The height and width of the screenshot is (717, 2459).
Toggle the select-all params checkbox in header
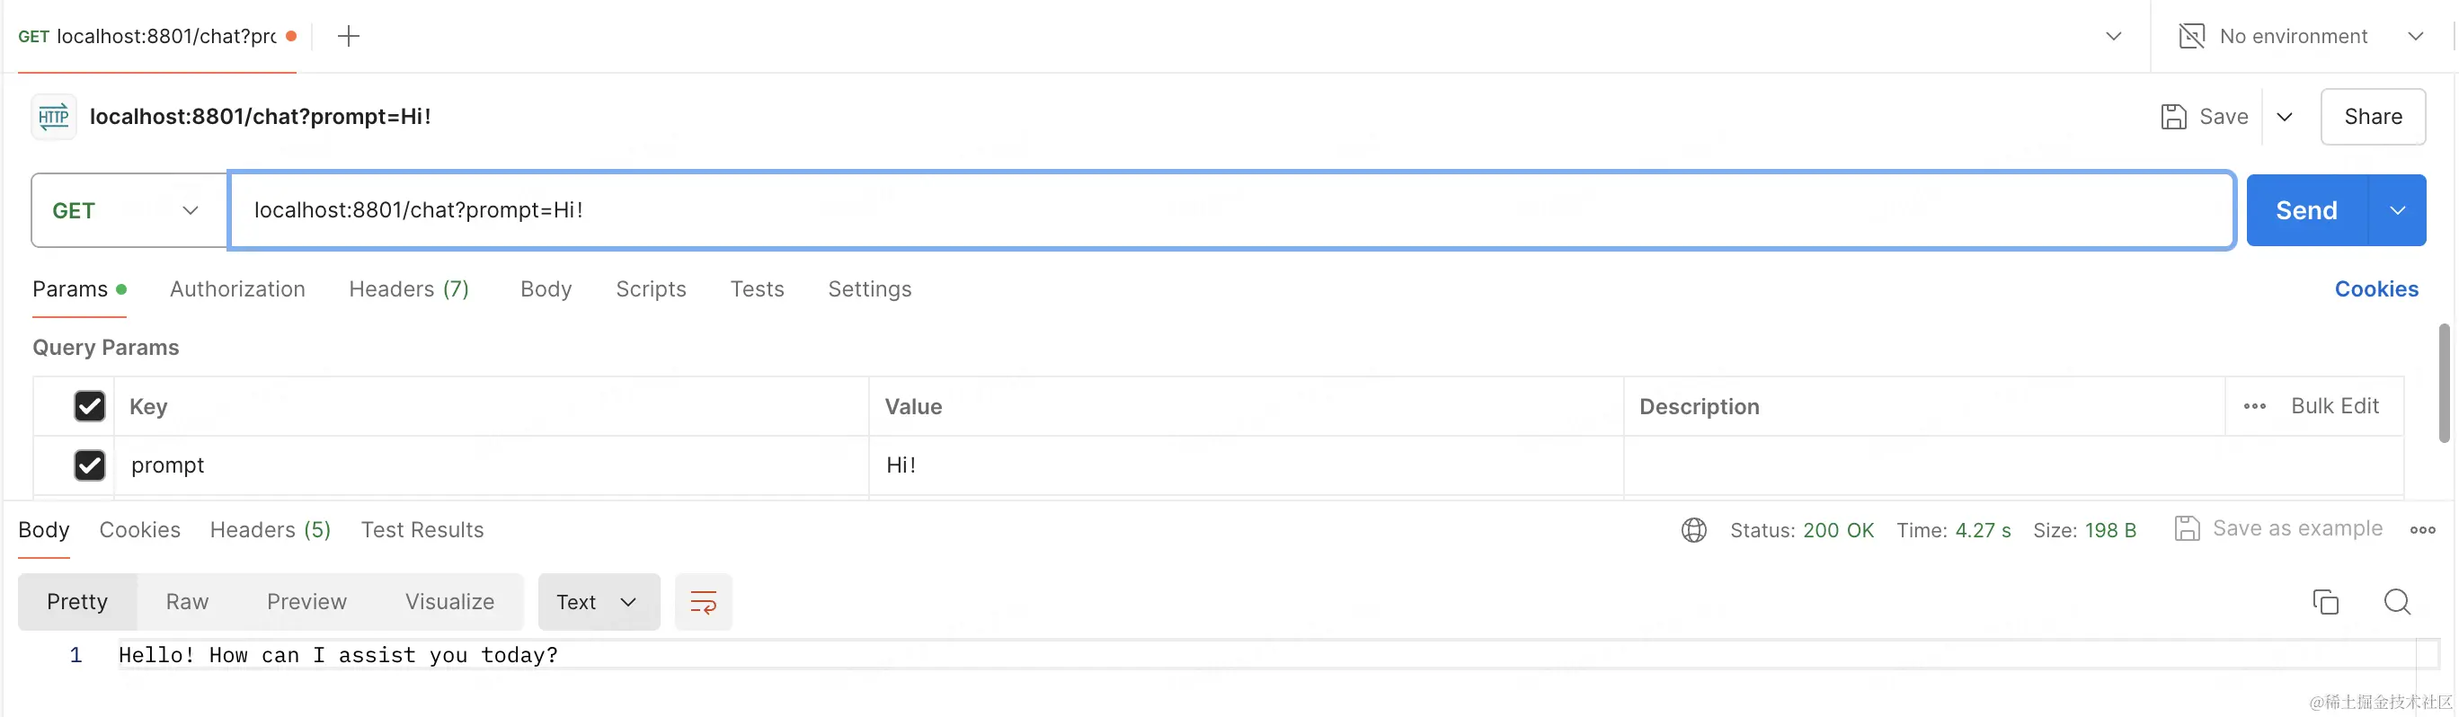(90, 406)
